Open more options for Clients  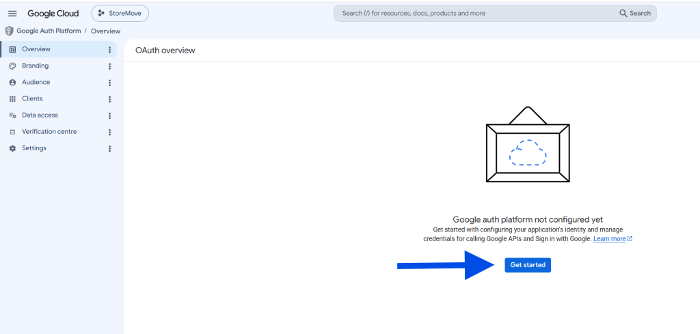click(x=110, y=100)
